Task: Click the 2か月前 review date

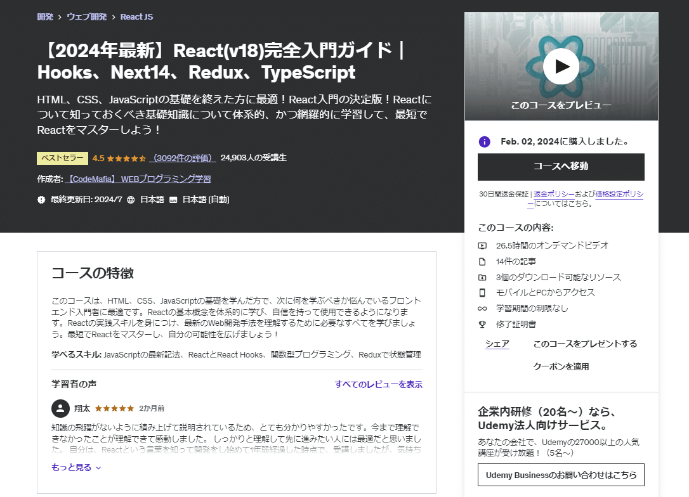Action: pos(152,409)
